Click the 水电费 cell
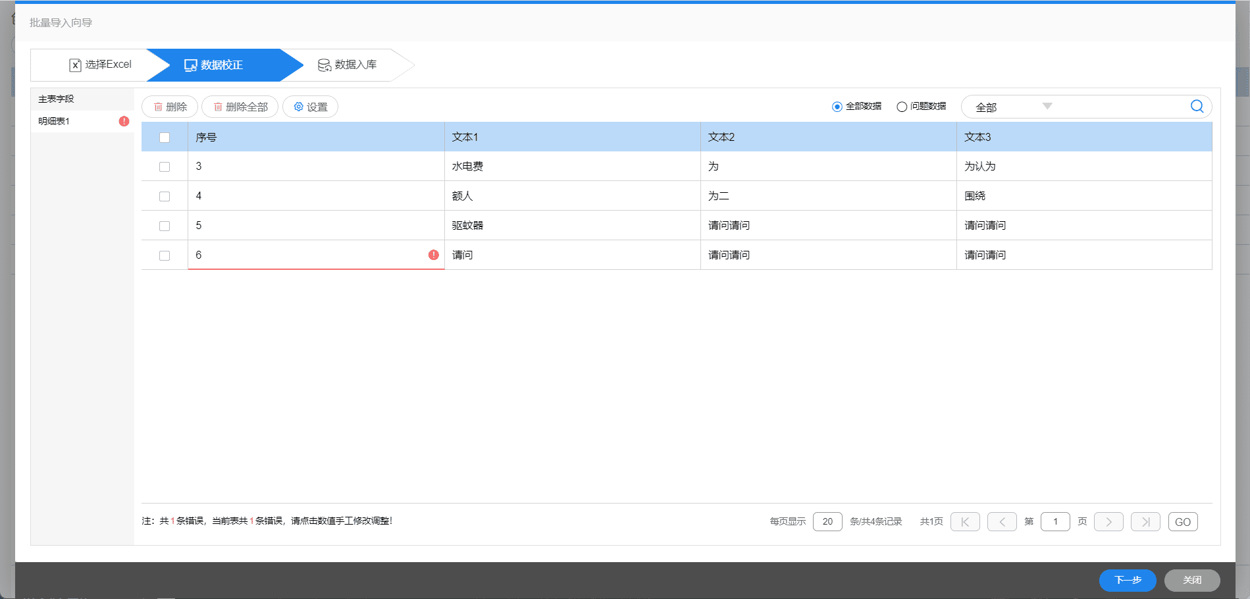Viewport: 1250px width, 599px height. pyautogui.click(x=572, y=167)
